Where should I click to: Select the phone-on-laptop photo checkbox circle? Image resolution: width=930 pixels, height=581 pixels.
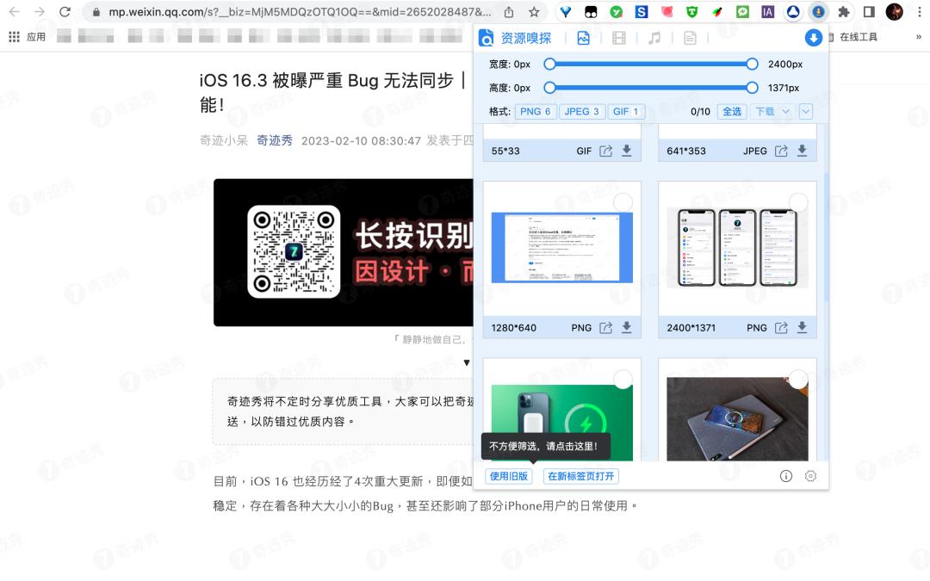coord(798,379)
